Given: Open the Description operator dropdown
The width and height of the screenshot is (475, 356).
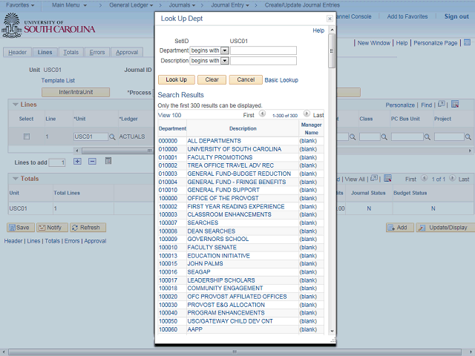Looking at the screenshot, I should (224, 61).
